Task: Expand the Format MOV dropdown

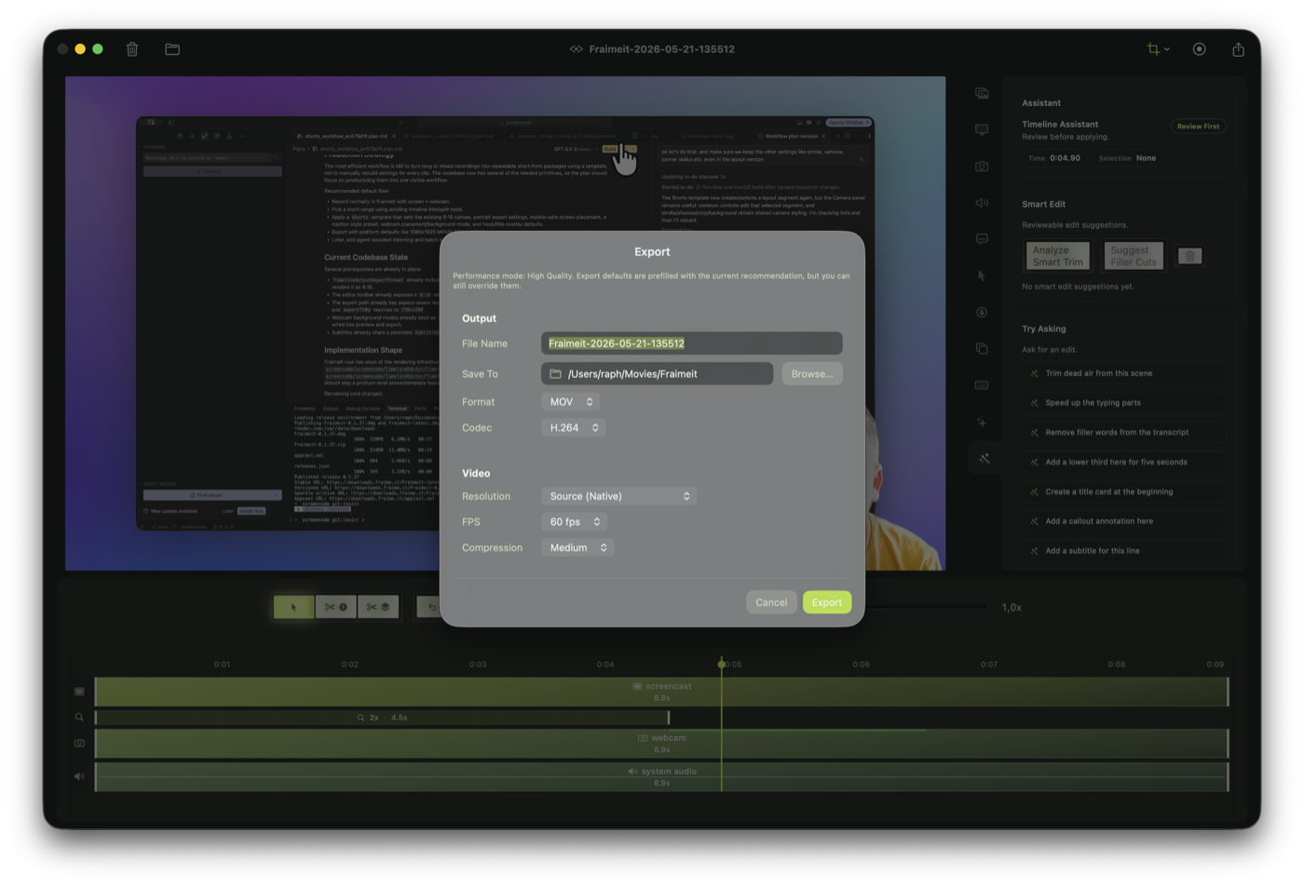Action: [570, 402]
